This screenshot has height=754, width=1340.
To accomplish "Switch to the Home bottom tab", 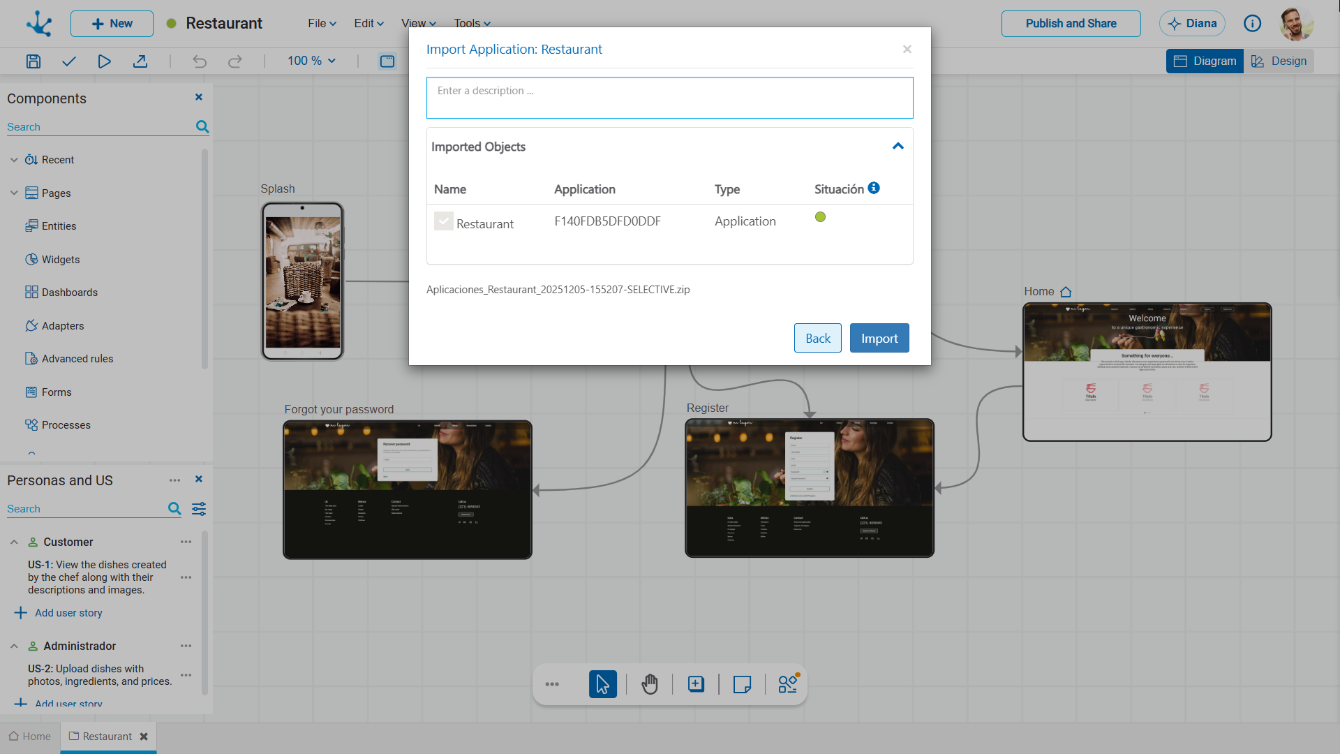I will pos(30,737).
